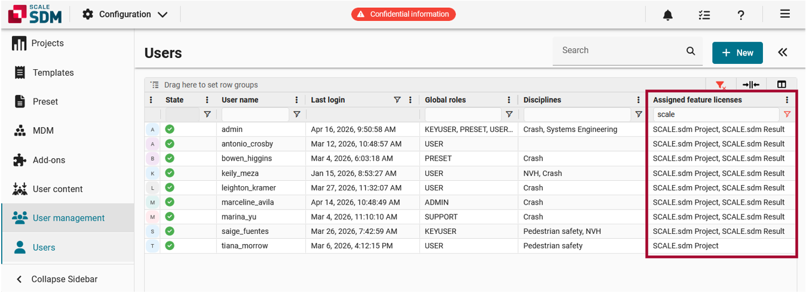Click the Disciplines filter text field
This screenshot has width=806, height=293.
coord(577,114)
